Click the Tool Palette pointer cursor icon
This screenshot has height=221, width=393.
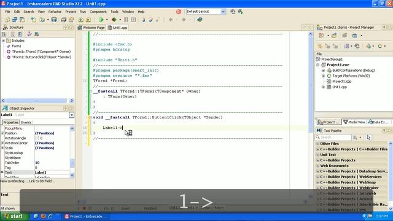click(x=368, y=138)
